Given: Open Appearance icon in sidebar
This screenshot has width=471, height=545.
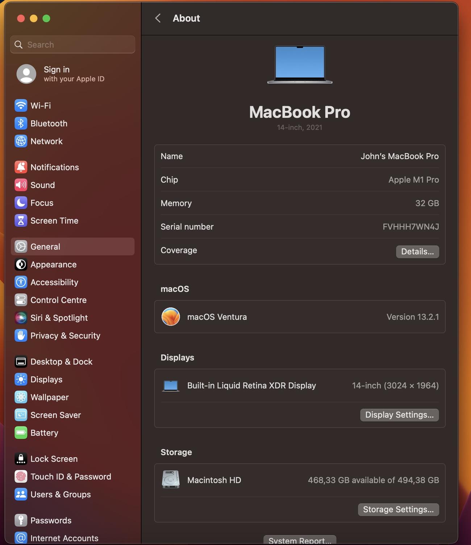Looking at the screenshot, I should tap(21, 264).
